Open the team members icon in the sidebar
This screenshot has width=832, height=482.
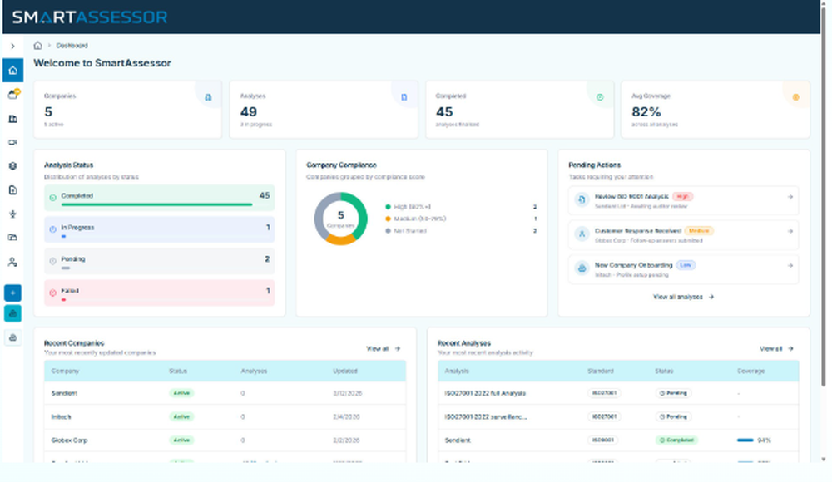(x=12, y=261)
